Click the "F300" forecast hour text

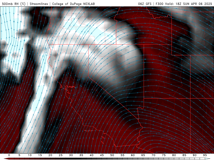coord(159,4)
